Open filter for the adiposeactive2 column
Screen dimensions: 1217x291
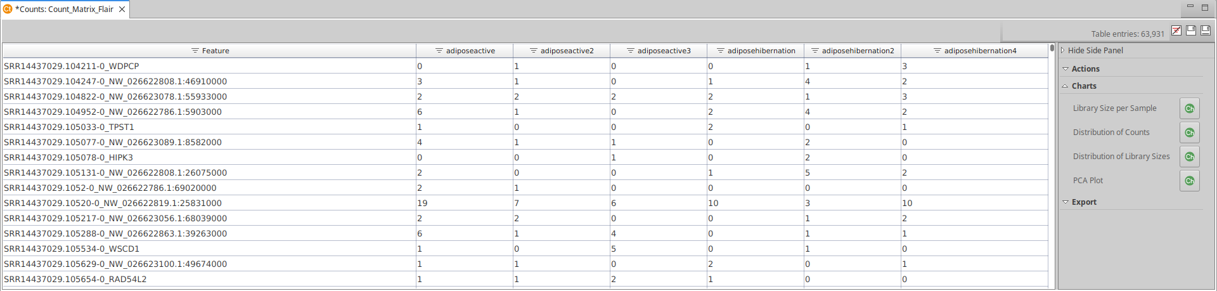[534, 51]
